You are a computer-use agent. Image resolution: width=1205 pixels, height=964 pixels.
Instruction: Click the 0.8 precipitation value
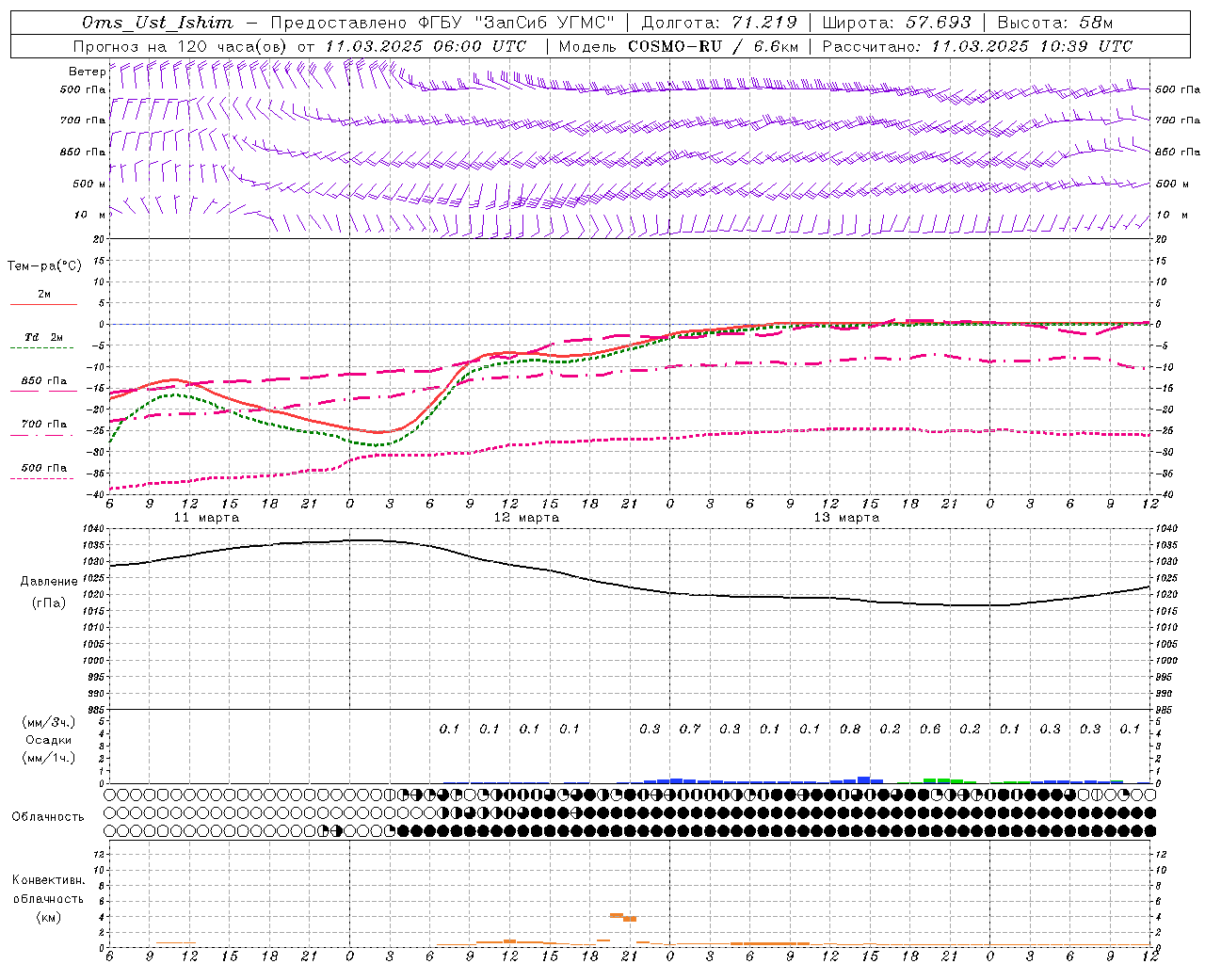point(850,729)
